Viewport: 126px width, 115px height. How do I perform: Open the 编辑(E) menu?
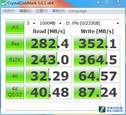coord(25,11)
